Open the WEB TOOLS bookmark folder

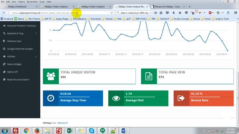click(139, 19)
